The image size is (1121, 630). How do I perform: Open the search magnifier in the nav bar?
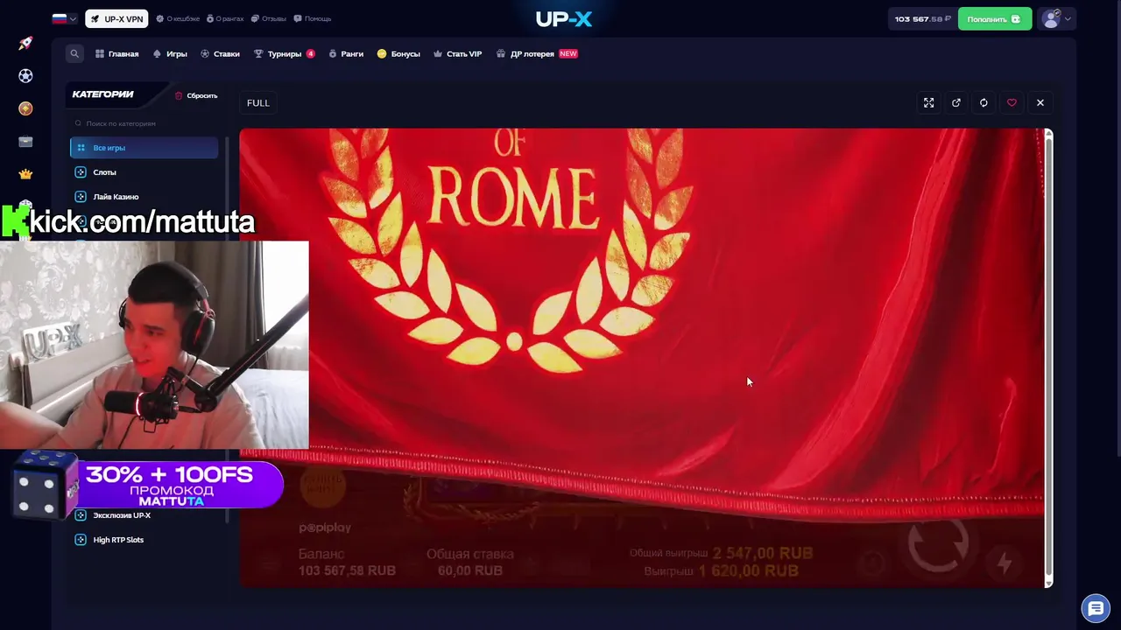point(74,53)
